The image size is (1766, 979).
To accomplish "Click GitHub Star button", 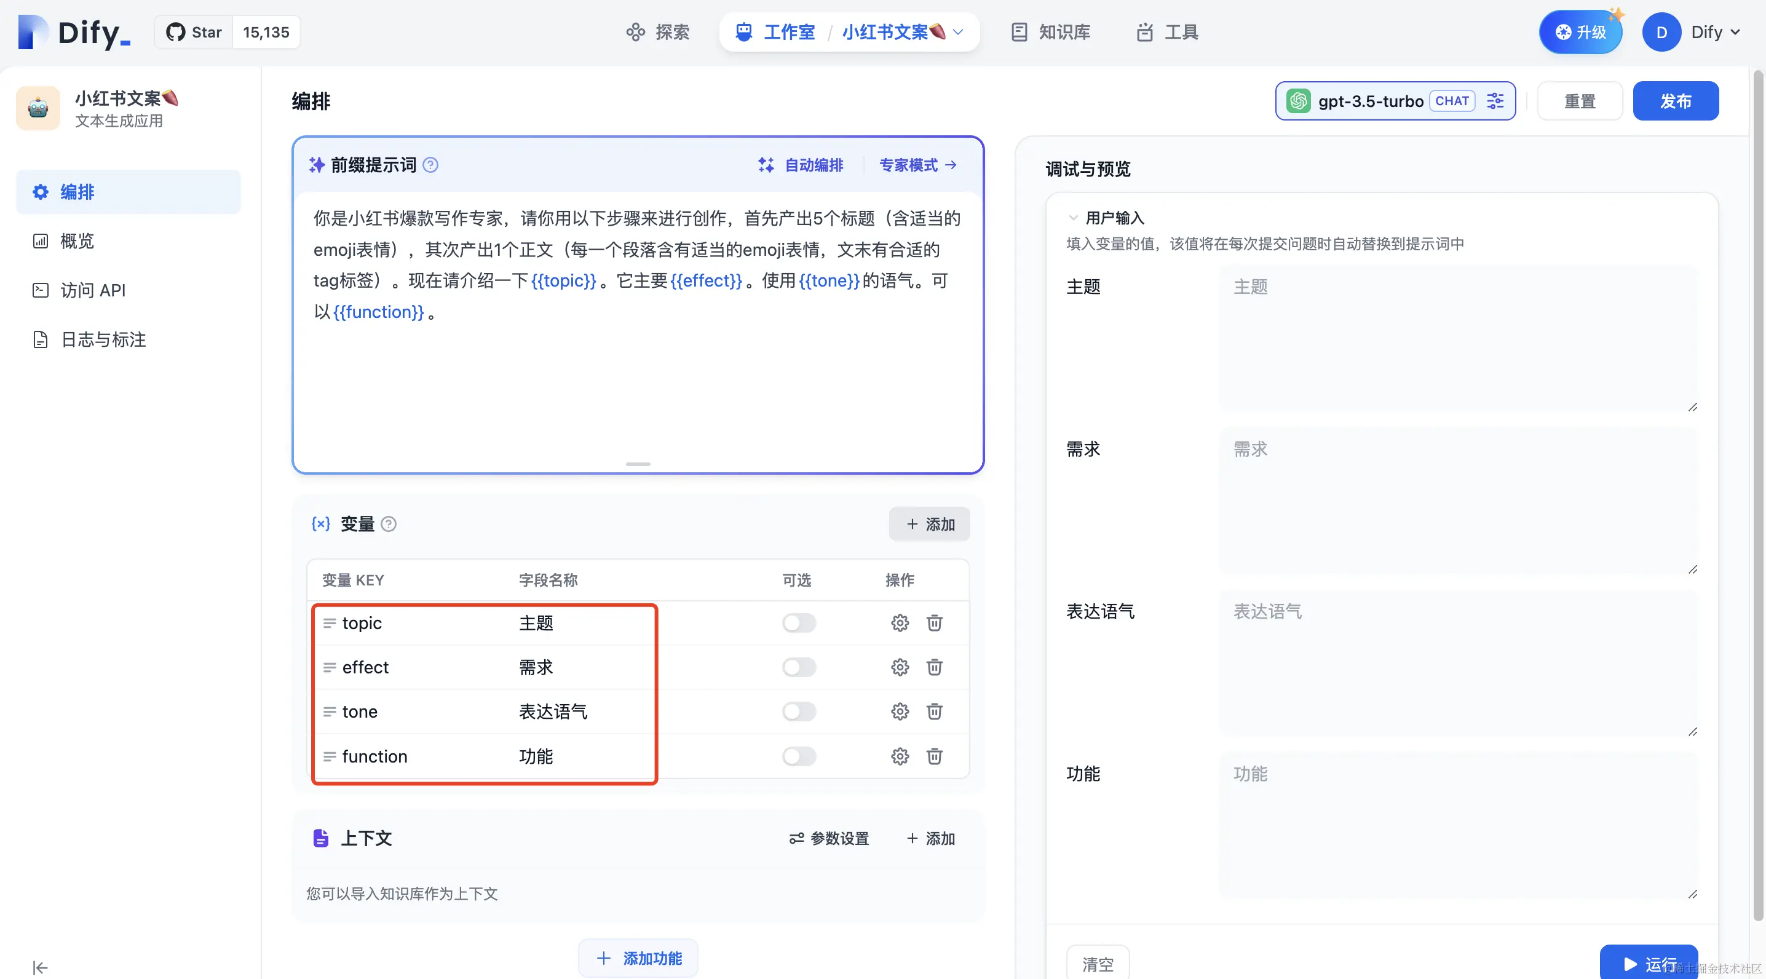I will coord(194,32).
